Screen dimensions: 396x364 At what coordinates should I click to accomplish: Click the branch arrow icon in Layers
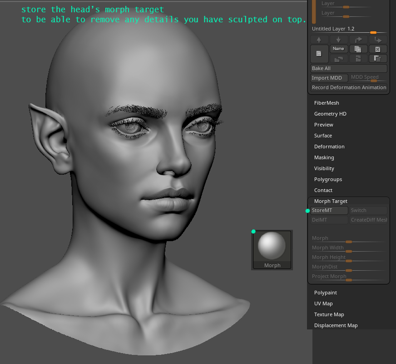pyautogui.click(x=378, y=39)
